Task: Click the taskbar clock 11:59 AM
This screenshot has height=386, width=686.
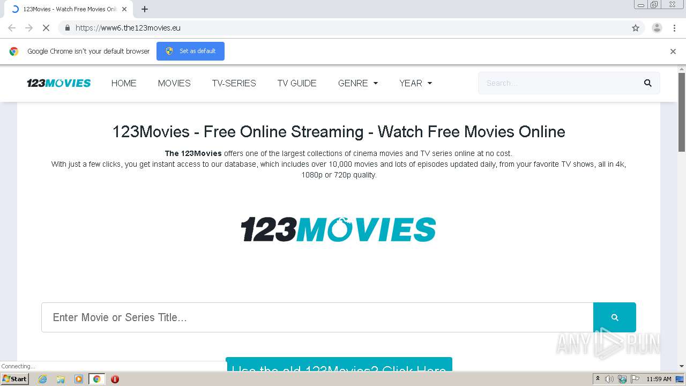Action: pos(659,379)
